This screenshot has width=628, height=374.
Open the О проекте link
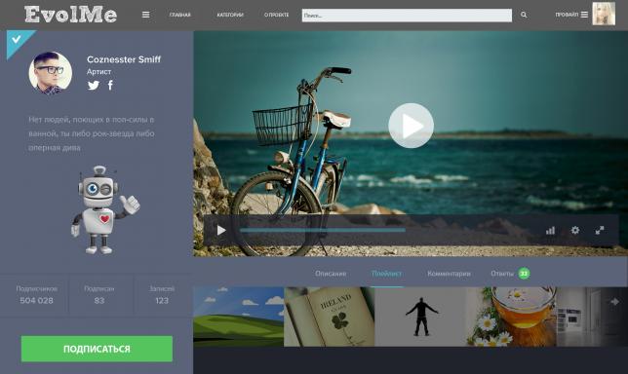[x=276, y=15]
